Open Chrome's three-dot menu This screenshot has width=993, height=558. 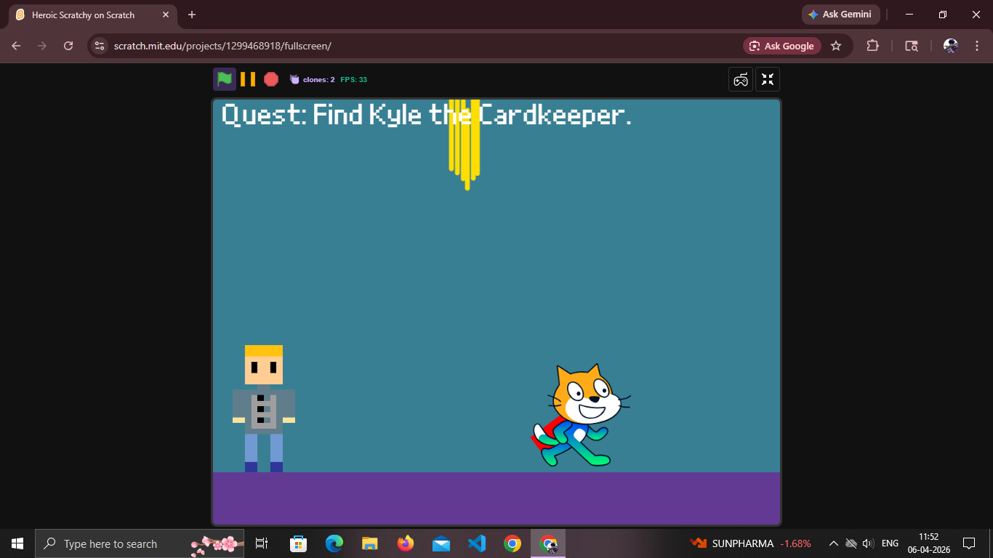(x=976, y=46)
